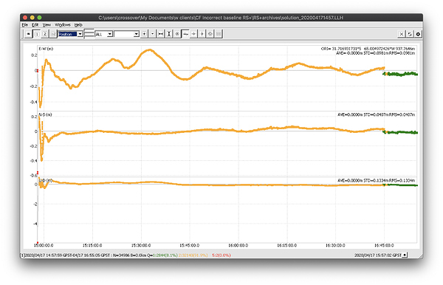
Task: Click the zoom out minus button
Action: click(x=152, y=34)
